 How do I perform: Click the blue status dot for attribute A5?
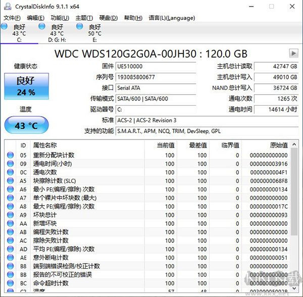[10, 181]
